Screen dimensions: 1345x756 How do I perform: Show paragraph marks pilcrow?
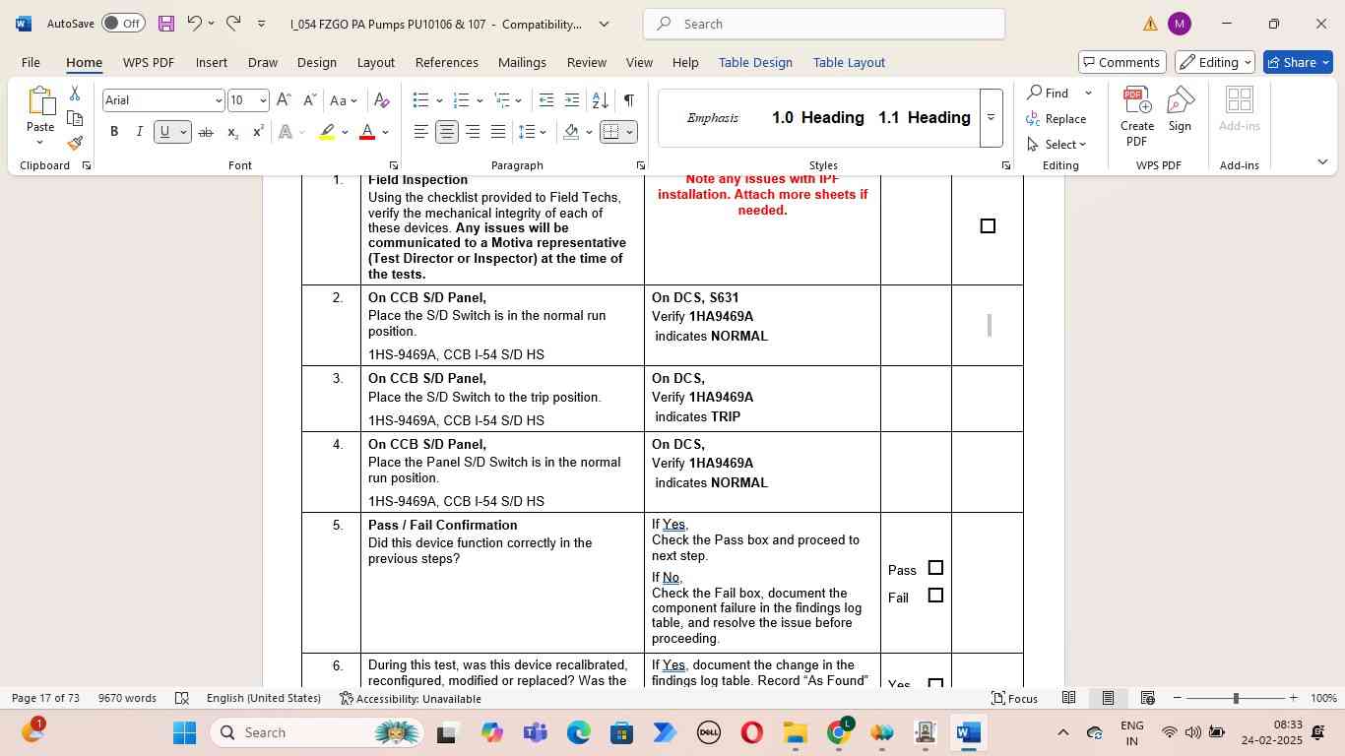coord(628,100)
